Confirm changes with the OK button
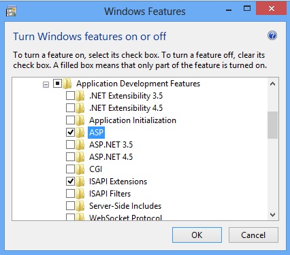Viewport: 290px width, 255px height. coord(197,235)
